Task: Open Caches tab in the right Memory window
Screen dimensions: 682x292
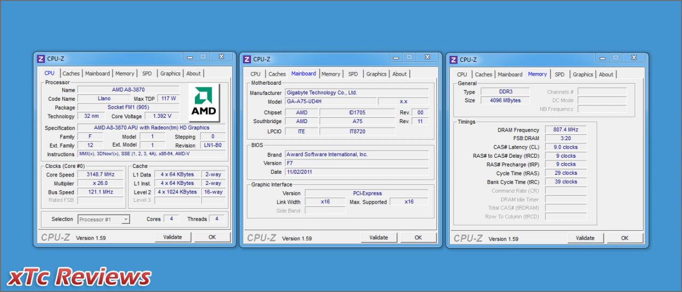Action: [484, 75]
